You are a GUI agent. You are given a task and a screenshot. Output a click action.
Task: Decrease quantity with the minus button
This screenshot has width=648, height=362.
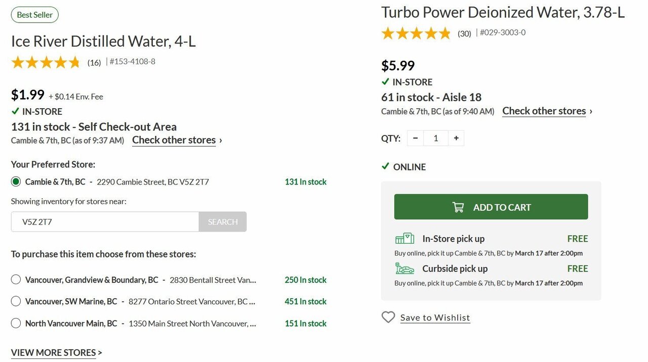click(416, 138)
